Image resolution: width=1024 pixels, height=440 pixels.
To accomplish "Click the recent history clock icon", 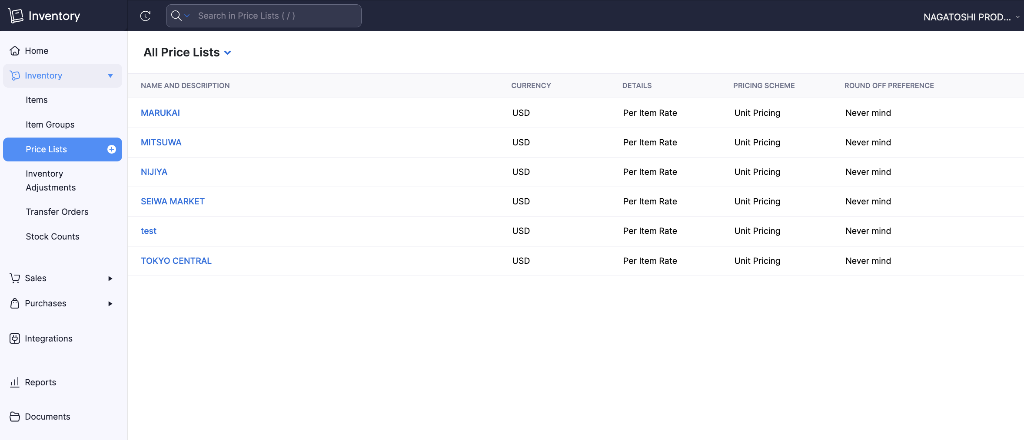I will tap(145, 16).
